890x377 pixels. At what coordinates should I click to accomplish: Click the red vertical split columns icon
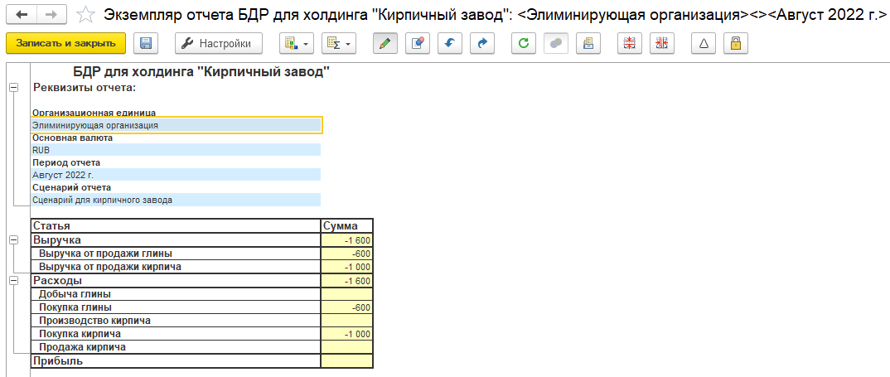point(662,43)
